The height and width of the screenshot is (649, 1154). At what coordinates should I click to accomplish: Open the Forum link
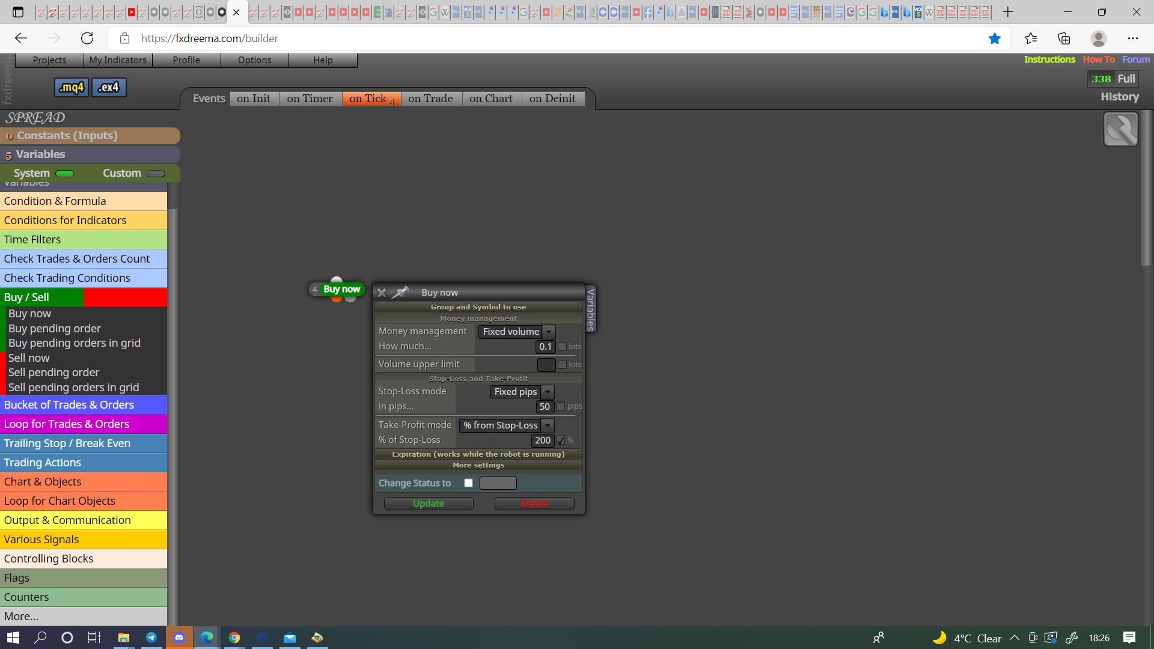click(1136, 59)
